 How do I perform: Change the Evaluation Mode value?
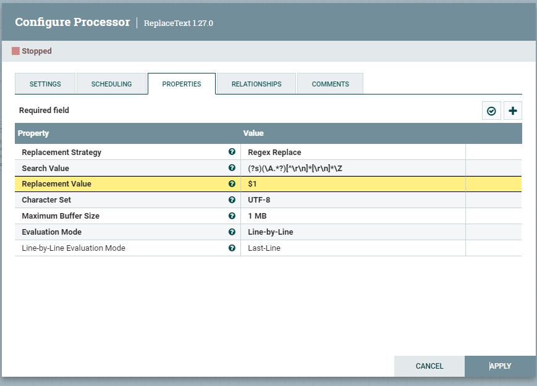(352, 232)
